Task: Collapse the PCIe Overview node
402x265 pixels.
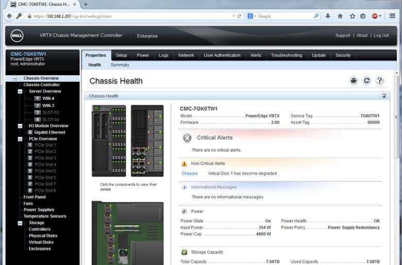Action: click(20, 139)
